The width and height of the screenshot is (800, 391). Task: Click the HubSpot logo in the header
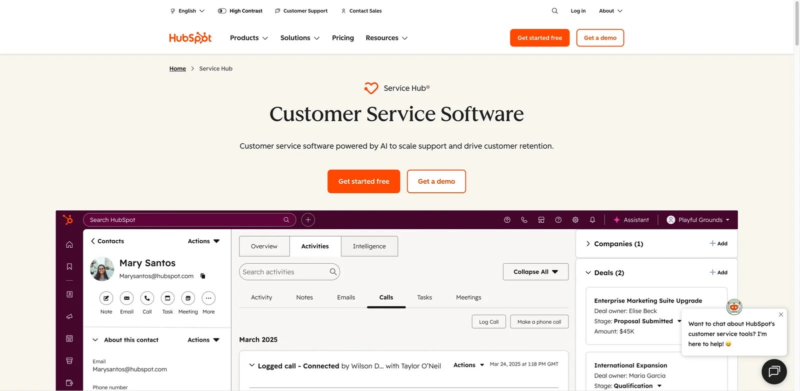(190, 38)
